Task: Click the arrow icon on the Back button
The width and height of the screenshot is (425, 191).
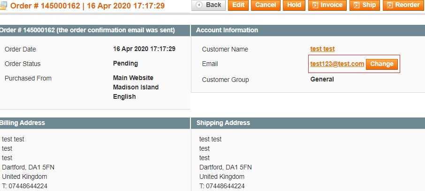Action: 199,5
